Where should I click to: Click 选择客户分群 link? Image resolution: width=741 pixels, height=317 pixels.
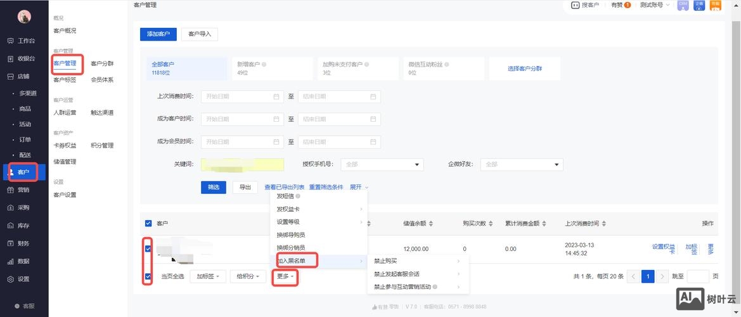click(525, 68)
